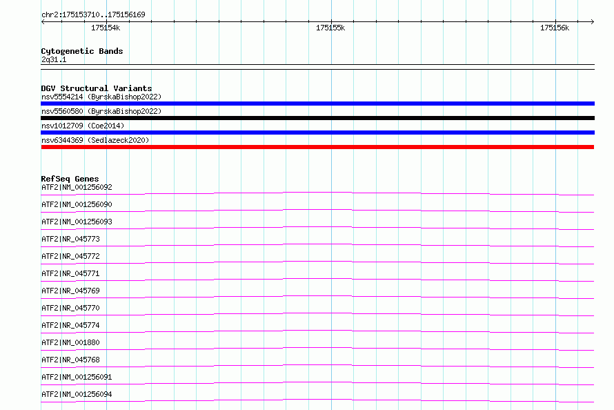The image size is (614, 410).
Task: Open the RefSeq Genes track heading
Action: (x=70, y=179)
